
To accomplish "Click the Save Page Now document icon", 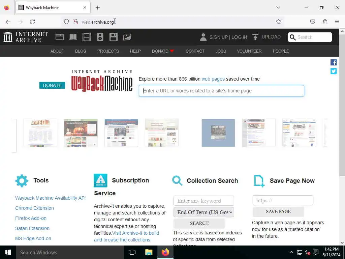I will click(x=259, y=181).
